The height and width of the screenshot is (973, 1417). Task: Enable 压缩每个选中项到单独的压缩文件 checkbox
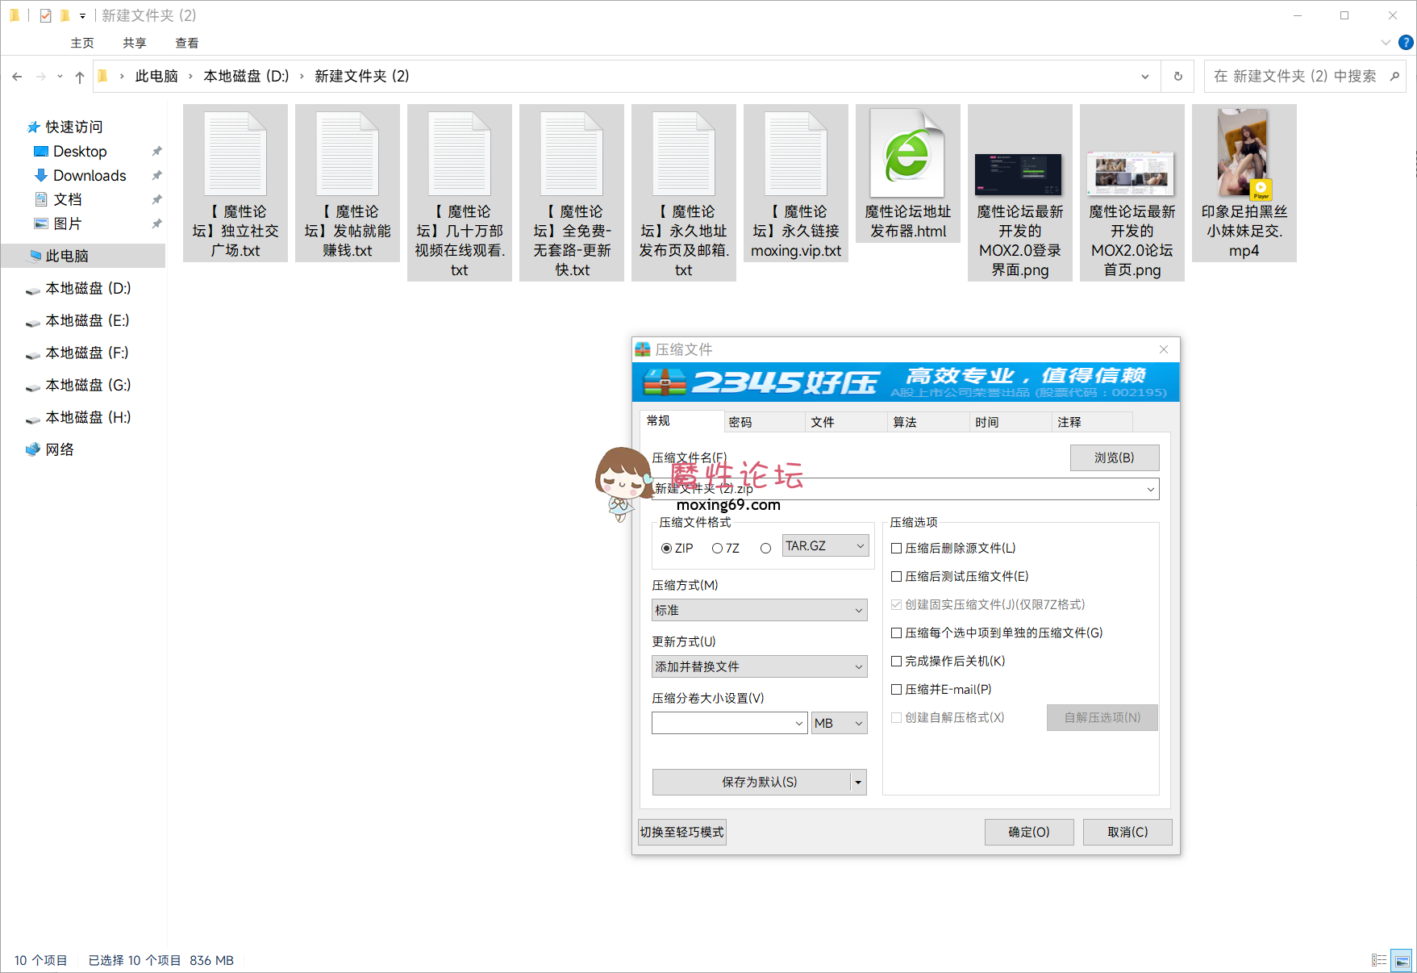click(x=896, y=633)
